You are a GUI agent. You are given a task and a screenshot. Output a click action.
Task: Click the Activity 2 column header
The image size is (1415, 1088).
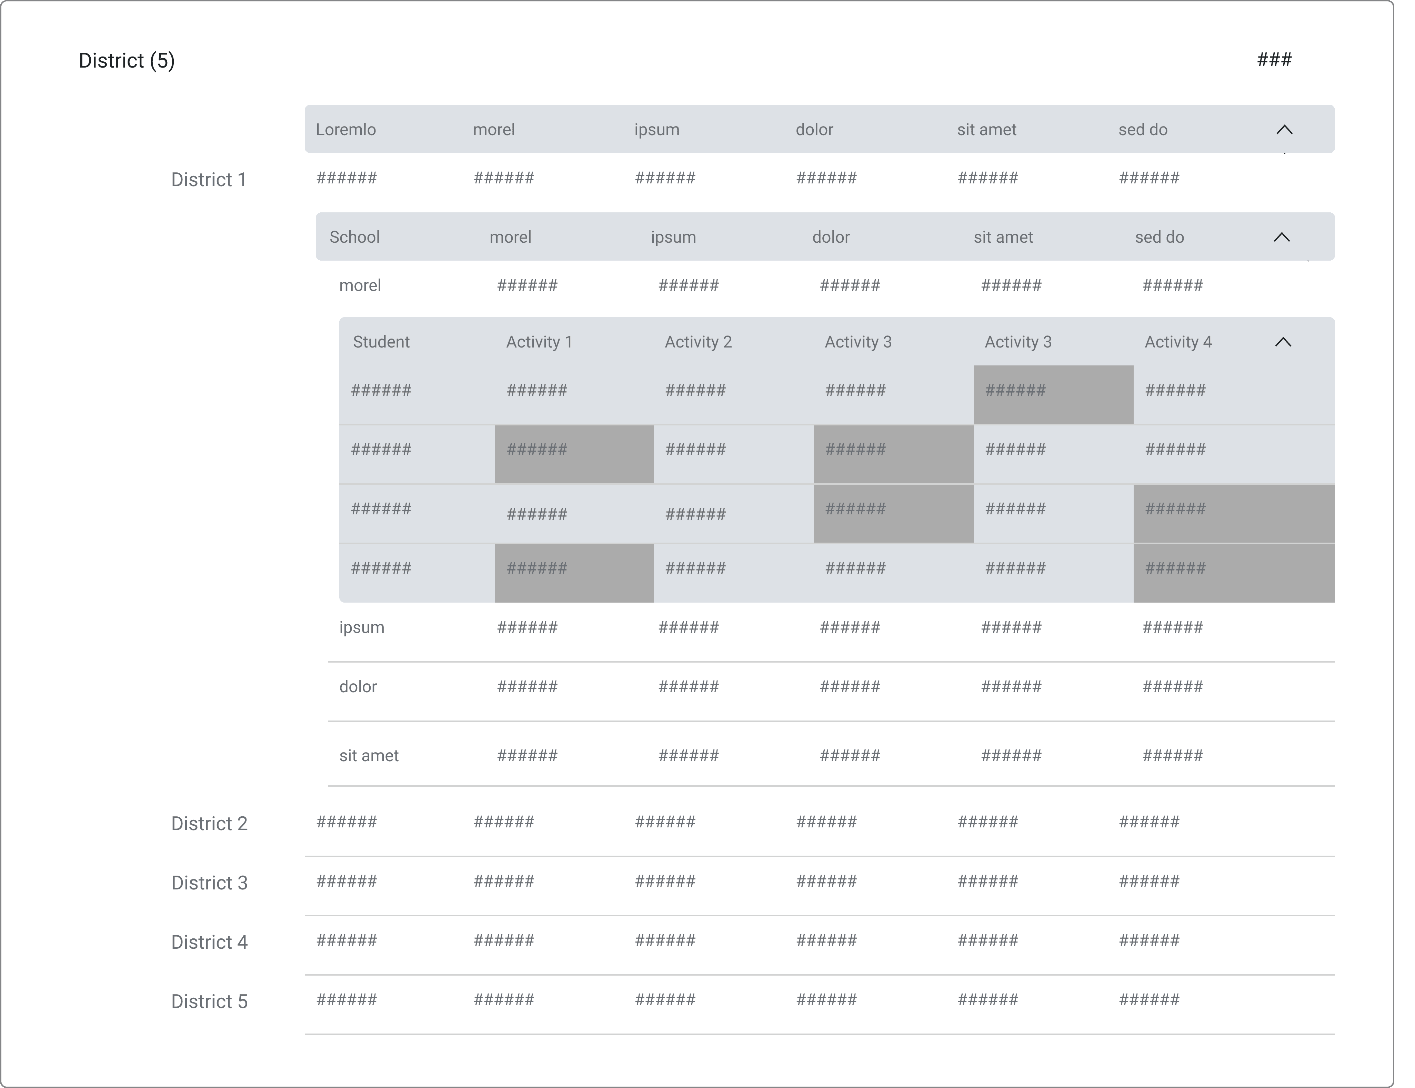698,342
